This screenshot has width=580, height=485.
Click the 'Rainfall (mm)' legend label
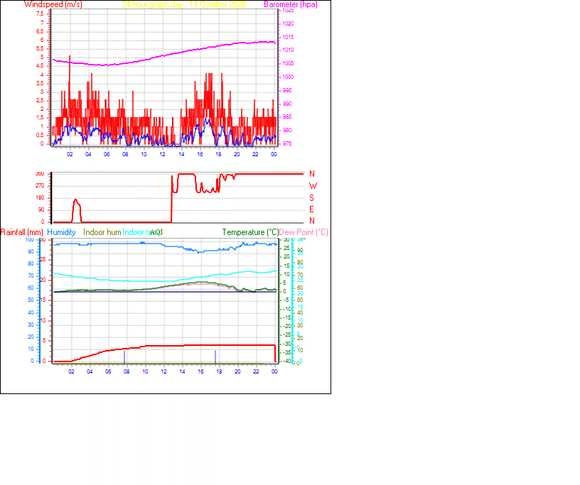(x=22, y=232)
